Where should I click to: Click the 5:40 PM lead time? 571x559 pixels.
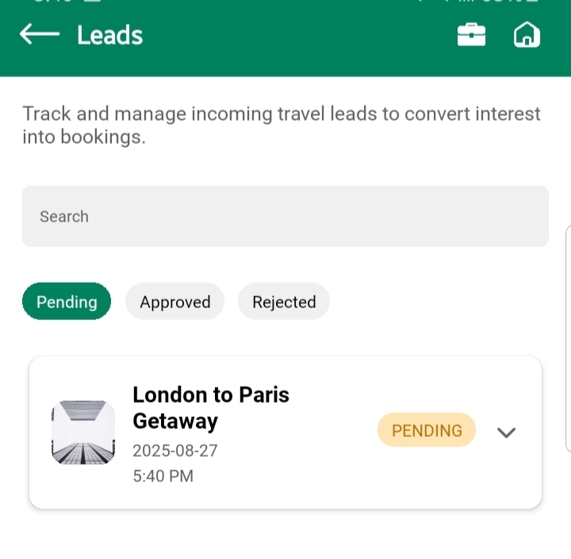tap(163, 476)
